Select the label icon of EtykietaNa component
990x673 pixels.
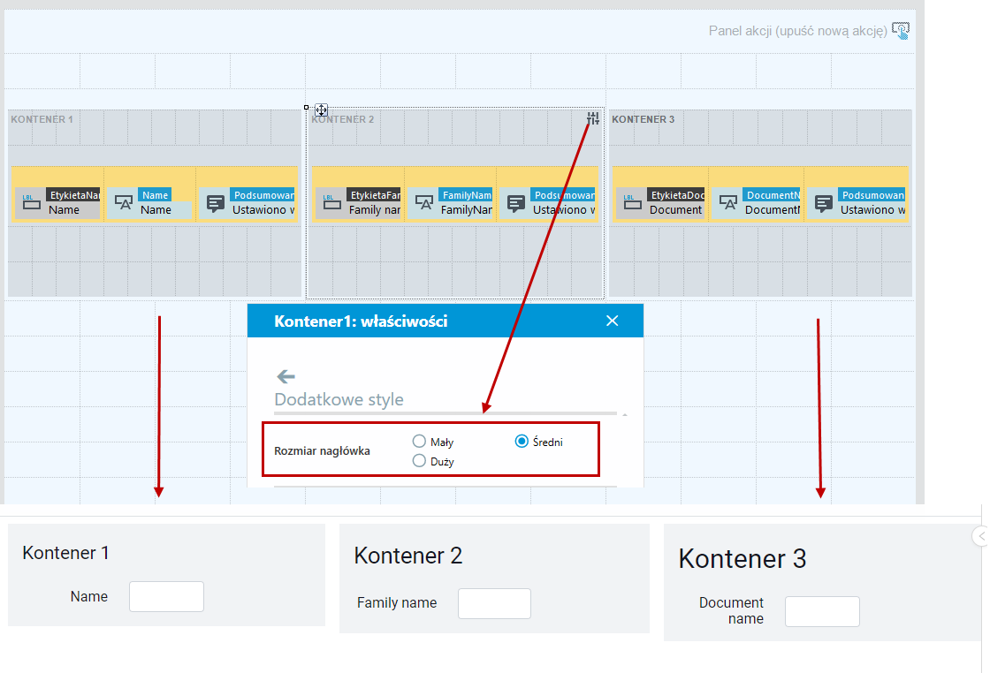click(x=31, y=202)
